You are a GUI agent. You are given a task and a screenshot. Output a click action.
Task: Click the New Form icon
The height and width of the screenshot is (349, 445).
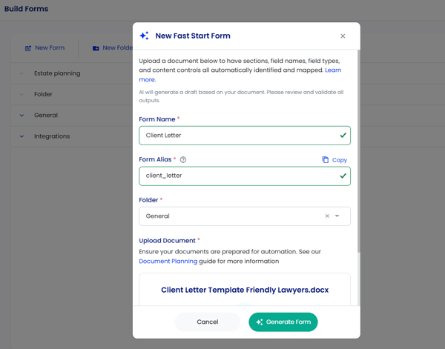point(28,48)
